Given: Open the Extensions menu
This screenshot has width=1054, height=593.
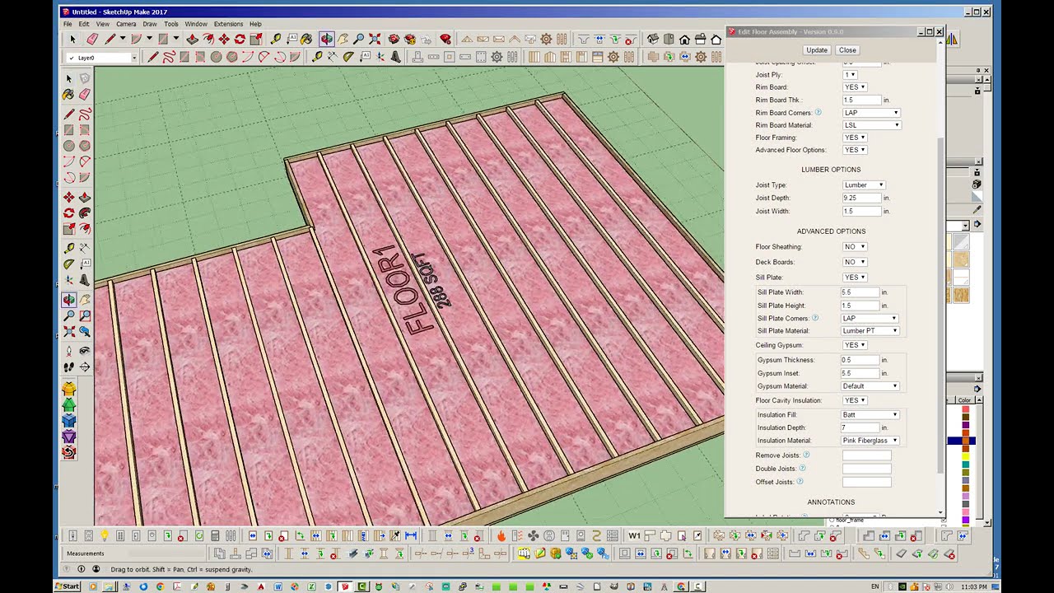Looking at the screenshot, I should [228, 24].
